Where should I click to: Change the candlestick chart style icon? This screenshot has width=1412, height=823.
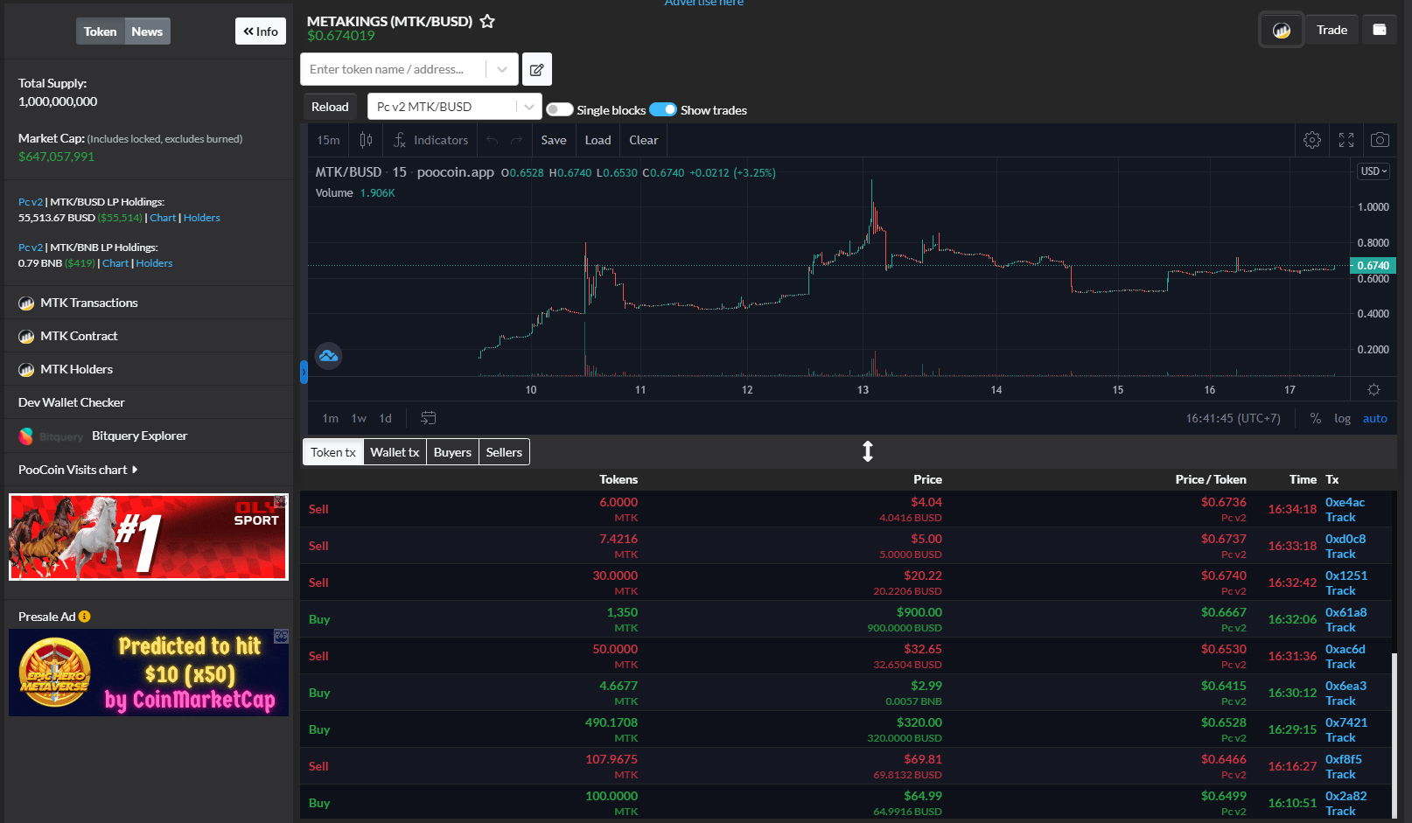tap(366, 140)
